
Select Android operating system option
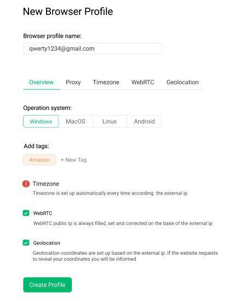pyautogui.click(x=144, y=122)
